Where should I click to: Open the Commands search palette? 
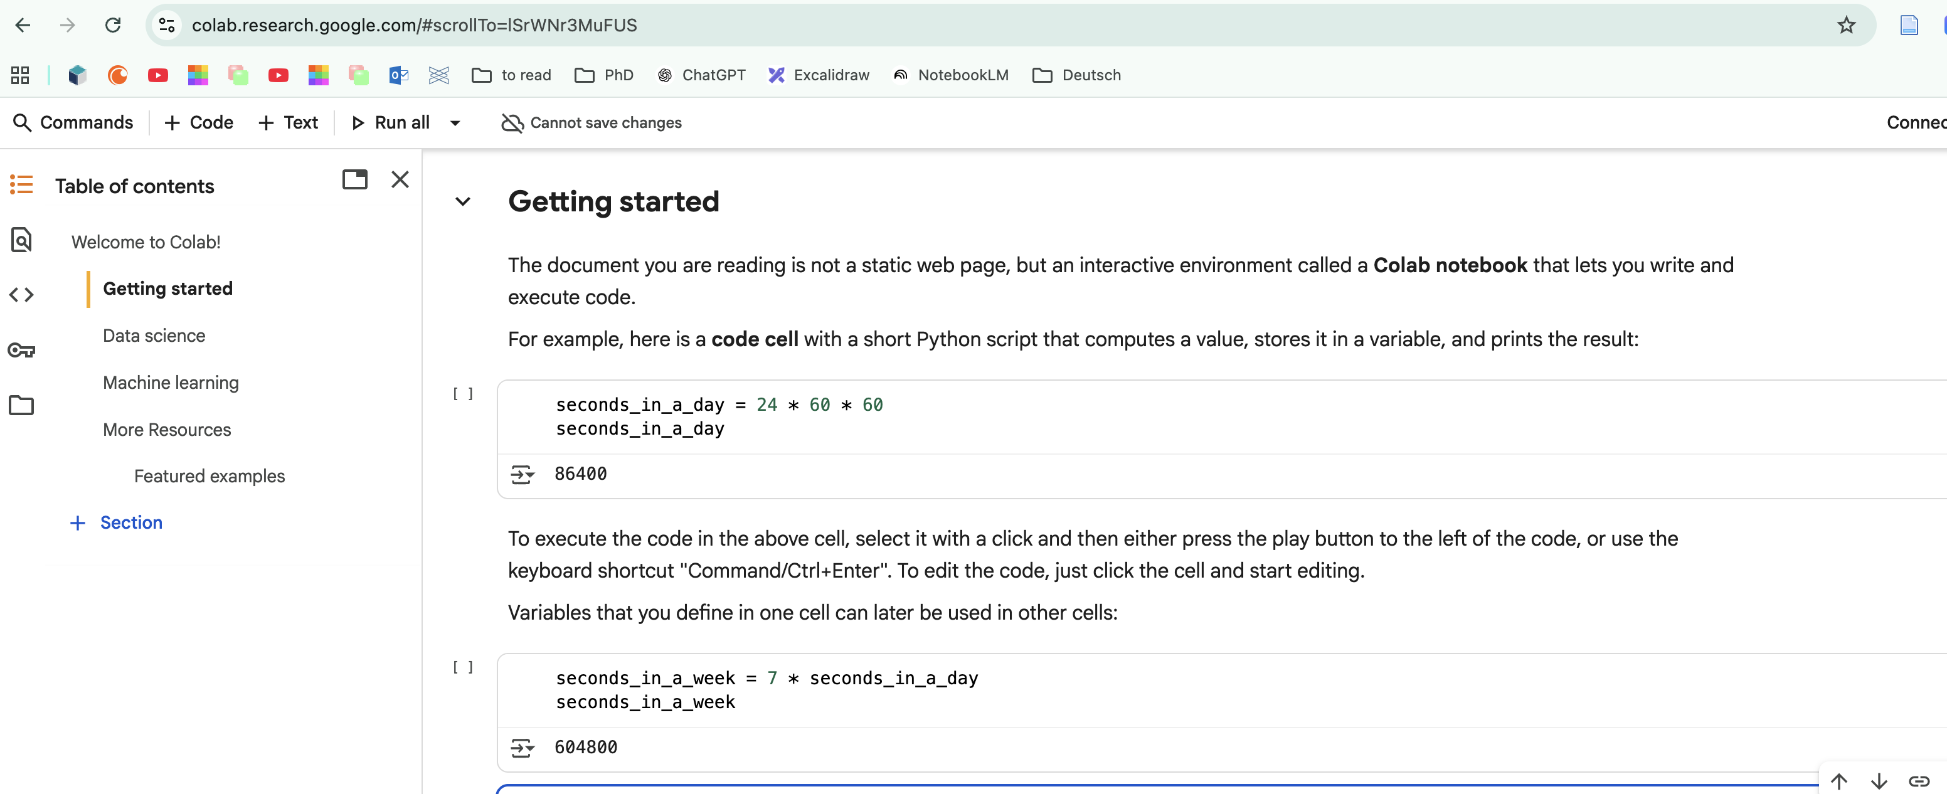73,122
